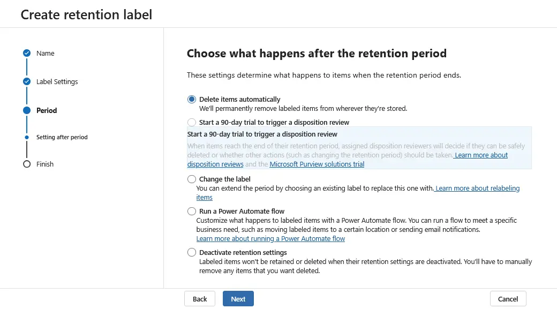Go to the Name step in wizard navigation
This screenshot has width=557, height=309.
46,53
